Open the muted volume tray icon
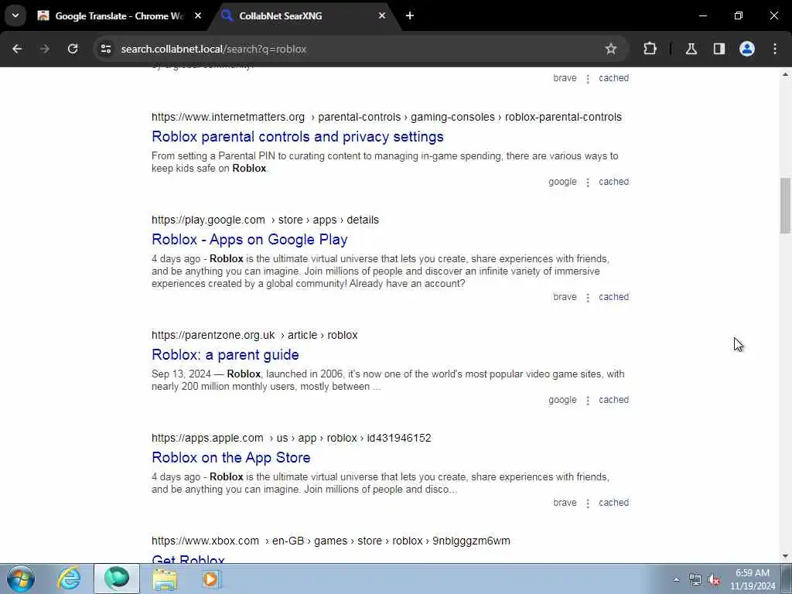 714,579
